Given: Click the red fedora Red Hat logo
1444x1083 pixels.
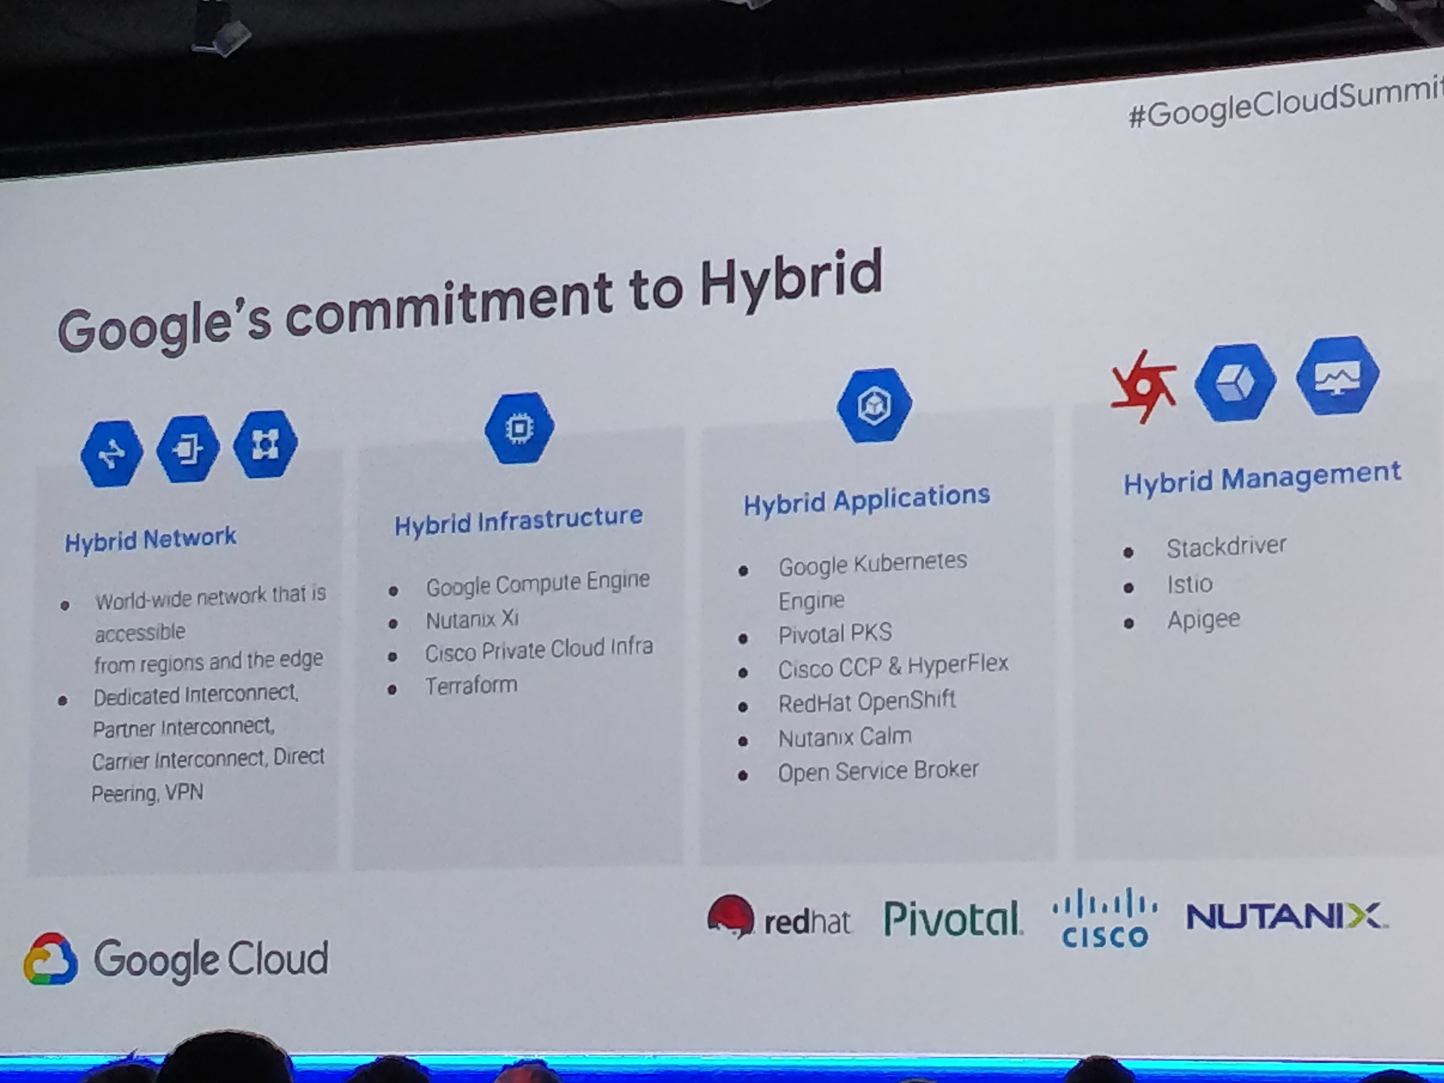Looking at the screenshot, I should click(x=731, y=916).
